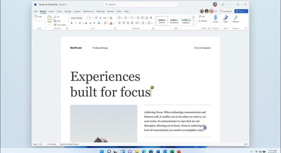Toggle bold formatting in the Font group
This screenshot has height=153, width=281.
(x=71, y=23)
